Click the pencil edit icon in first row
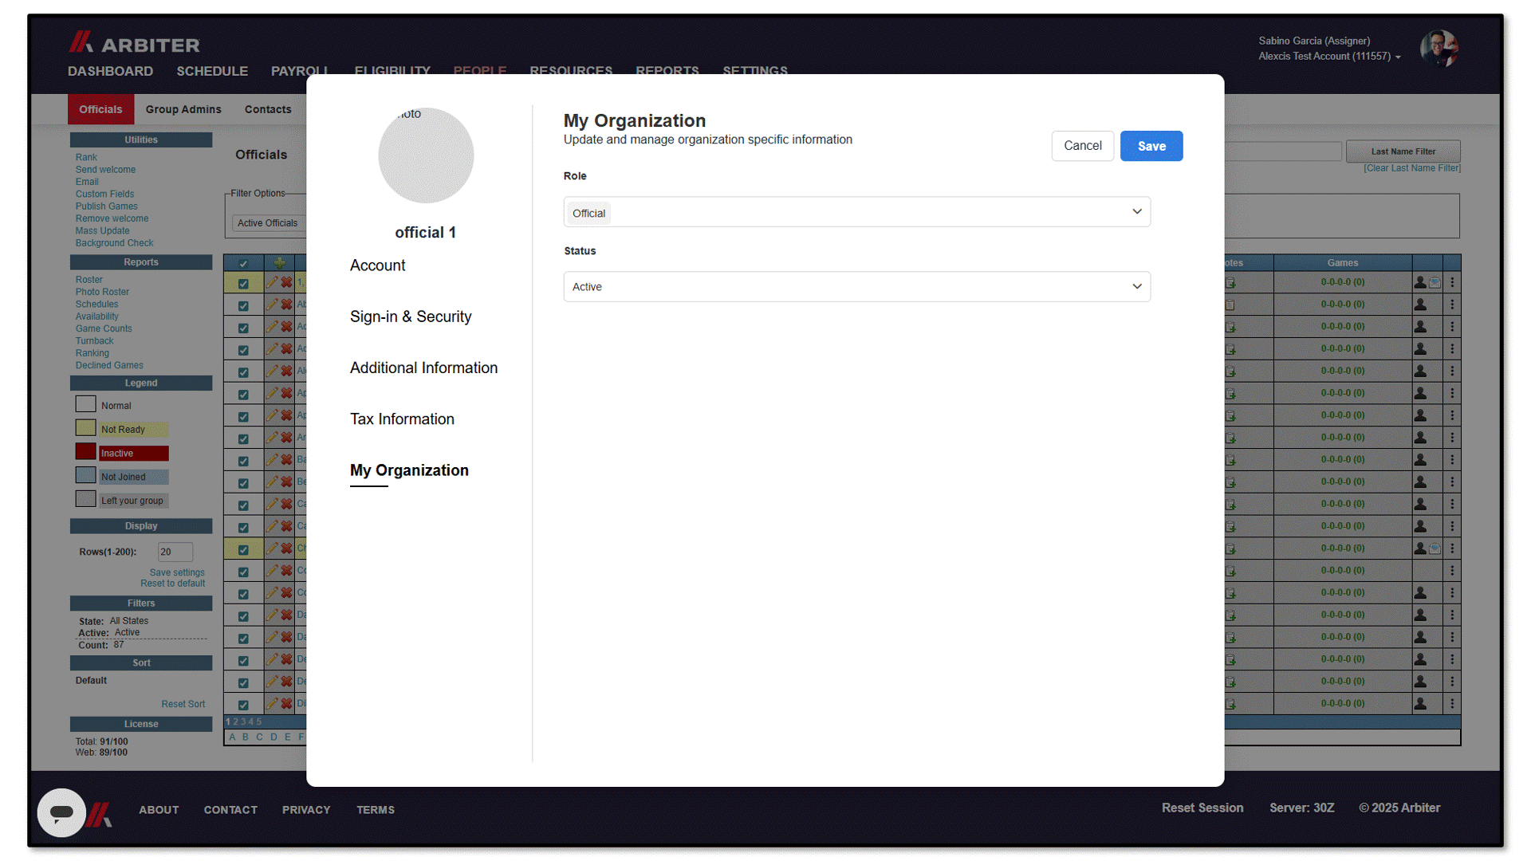Screen dimensions: 1531x861 click(272, 282)
